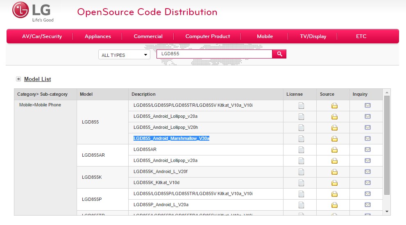
Task: Download source for LGD855 Kitkat_V10a_V10i first row
Action: pos(334,106)
